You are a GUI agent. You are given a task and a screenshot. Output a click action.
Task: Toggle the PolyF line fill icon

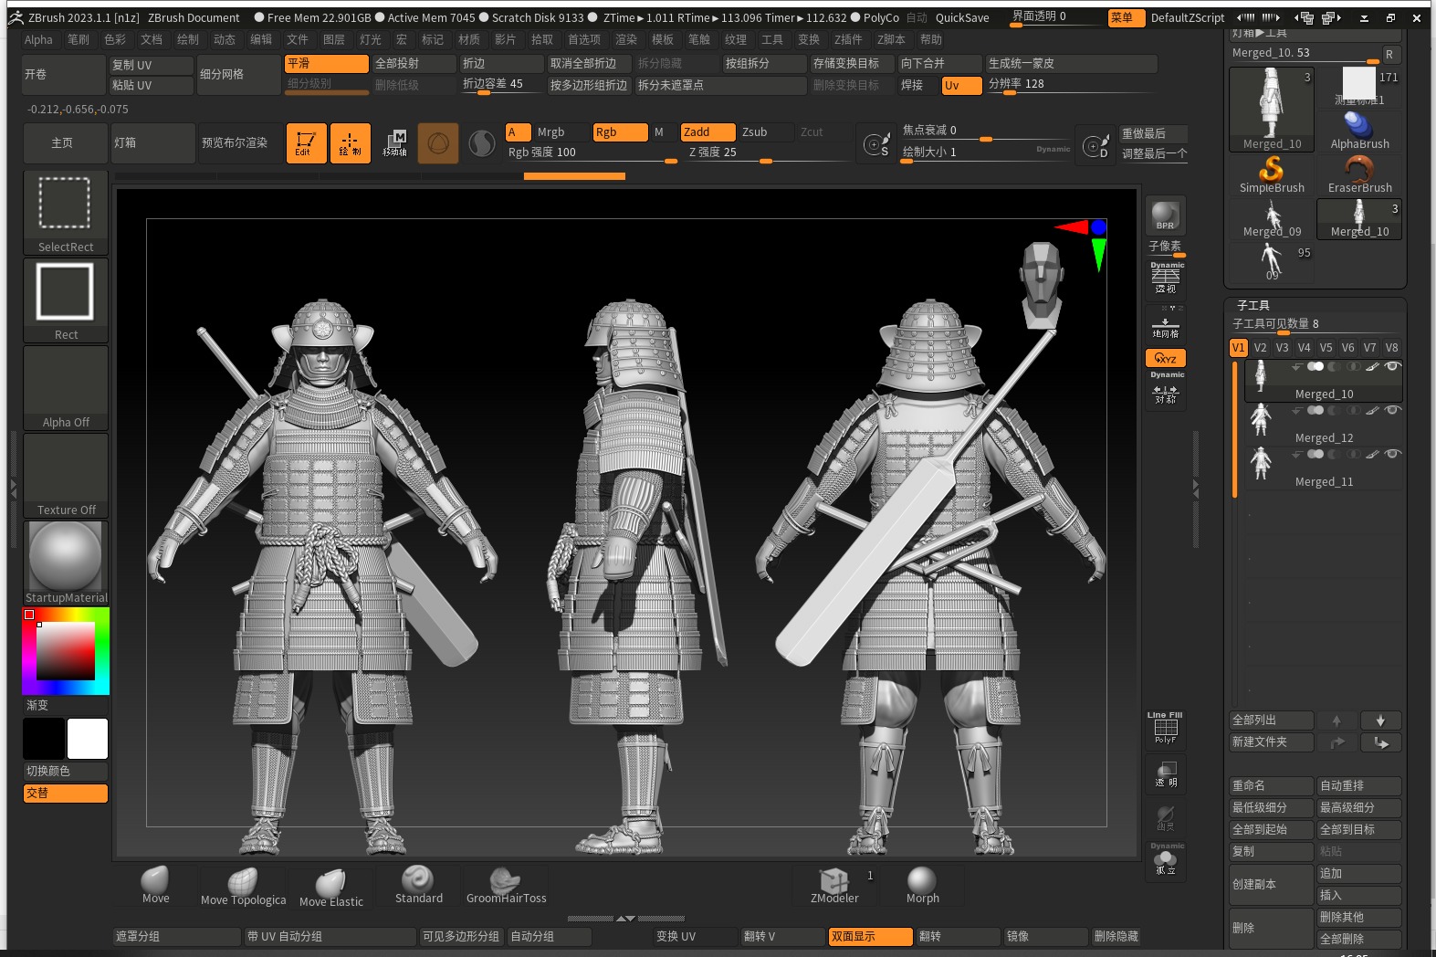click(x=1166, y=728)
